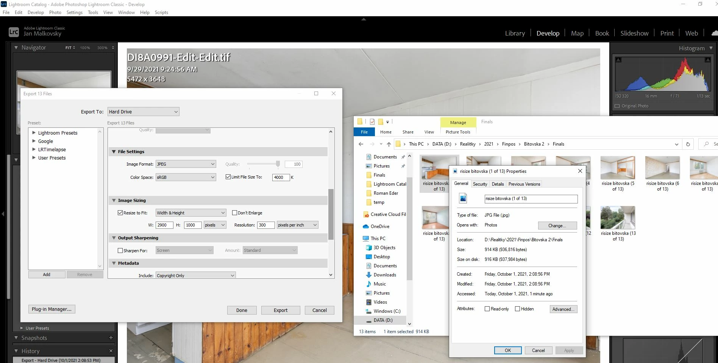Open Creative Cloud Files in sidebar
Viewport: 718px width, 363px height.
(384, 214)
